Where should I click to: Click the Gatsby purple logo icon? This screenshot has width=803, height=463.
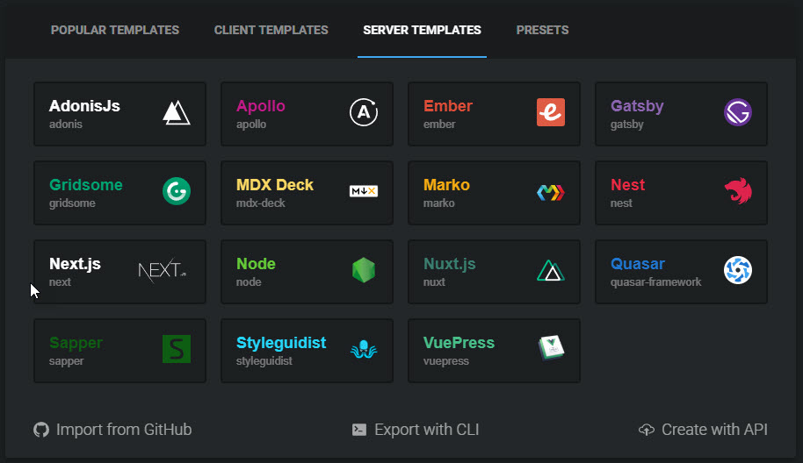(x=737, y=112)
